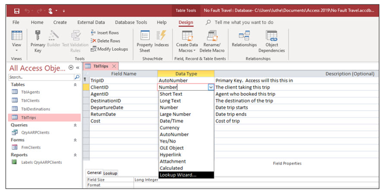This screenshot has width=384, height=194.
Task: Click Delete Rows in Tools group
Action: pyautogui.click(x=105, y=41)
